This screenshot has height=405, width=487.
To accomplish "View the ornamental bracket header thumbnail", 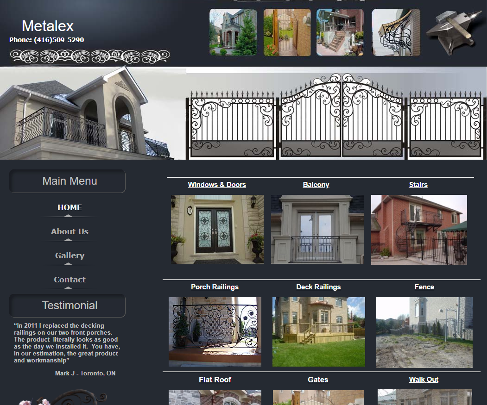I will [396, 32].
